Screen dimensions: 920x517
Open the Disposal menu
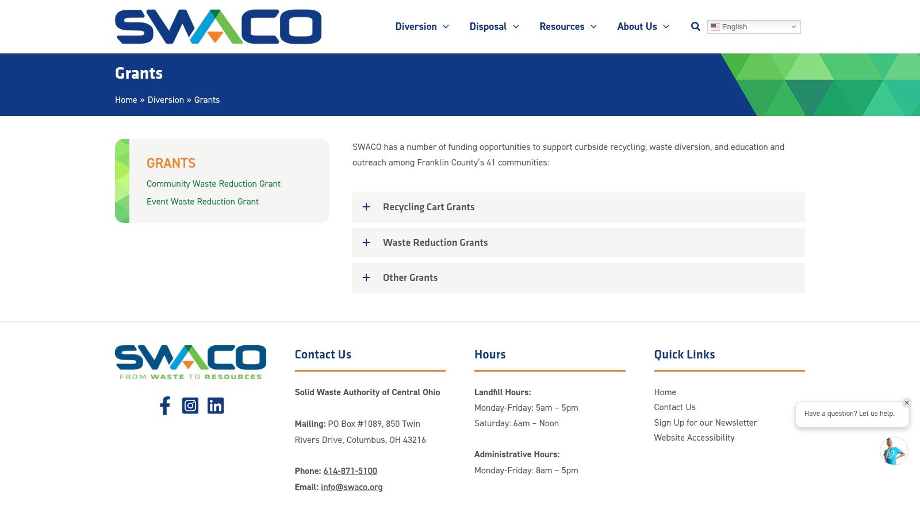coord(494,26)
